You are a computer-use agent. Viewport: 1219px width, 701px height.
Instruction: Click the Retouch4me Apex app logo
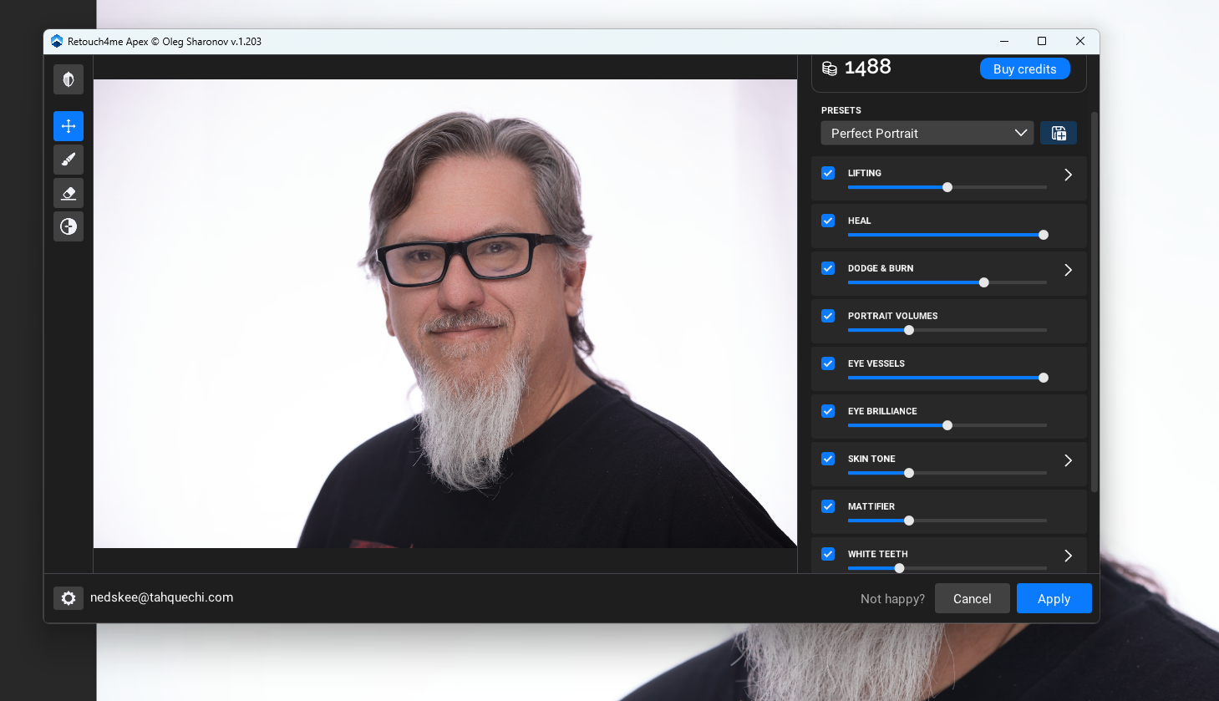57,41
